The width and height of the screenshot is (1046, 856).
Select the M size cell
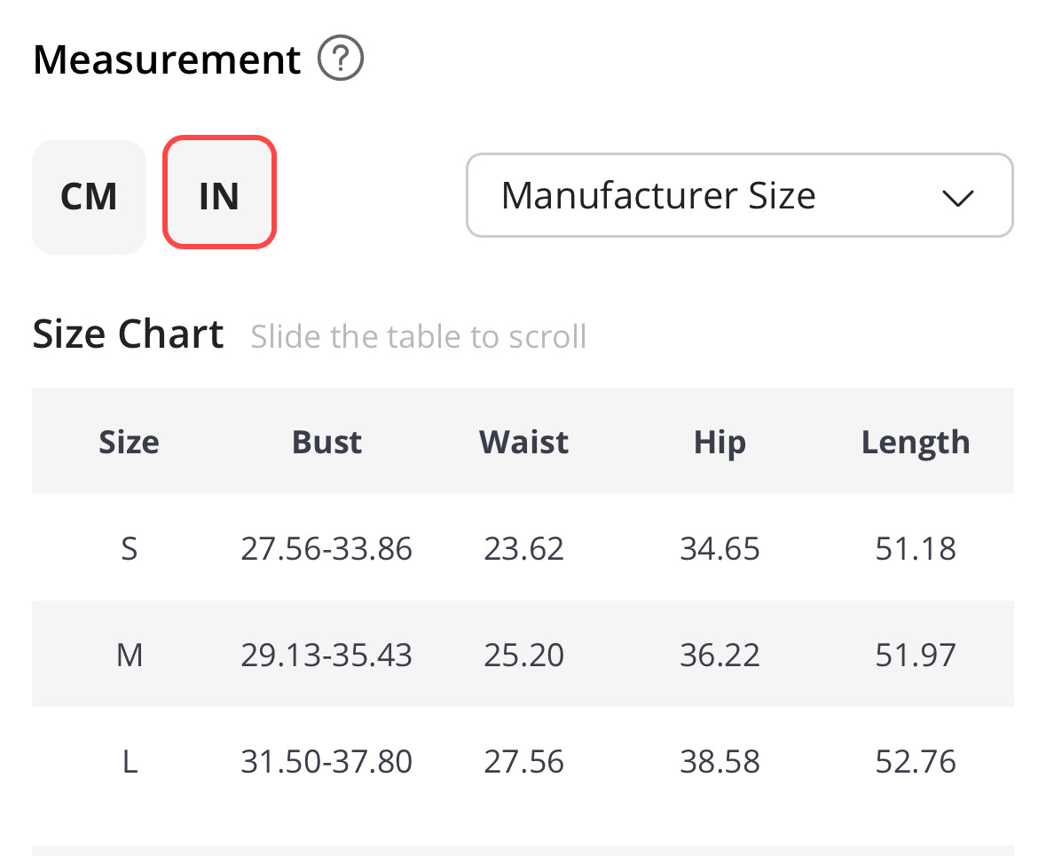point(129,655)
